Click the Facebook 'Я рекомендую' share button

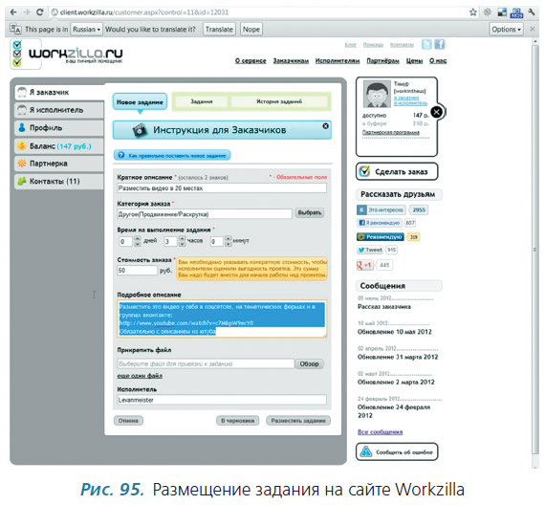(x=380, y=223)
